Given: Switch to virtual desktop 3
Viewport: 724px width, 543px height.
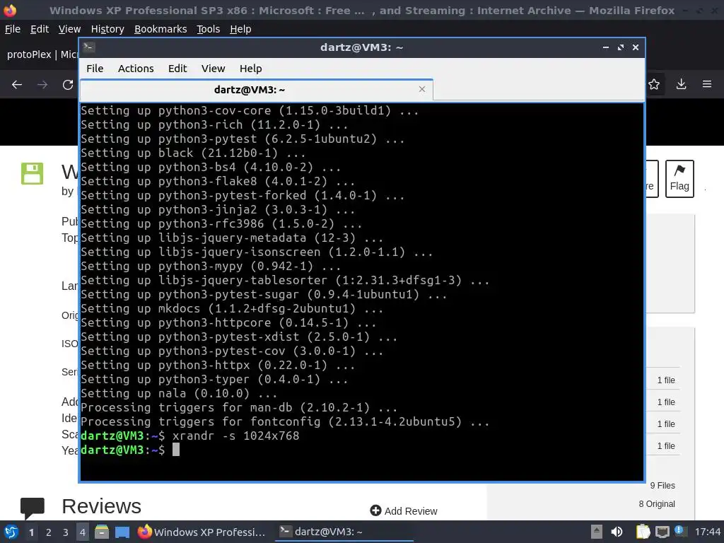Looking at the screenshot, I should 66,532.
